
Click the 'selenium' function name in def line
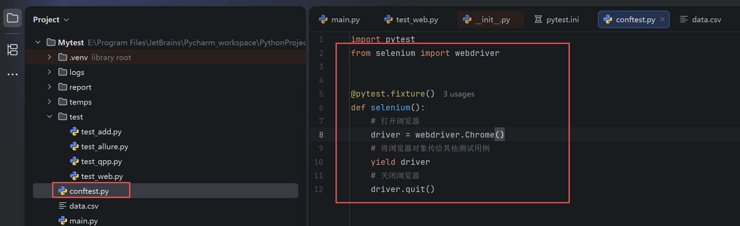point(390,108)
